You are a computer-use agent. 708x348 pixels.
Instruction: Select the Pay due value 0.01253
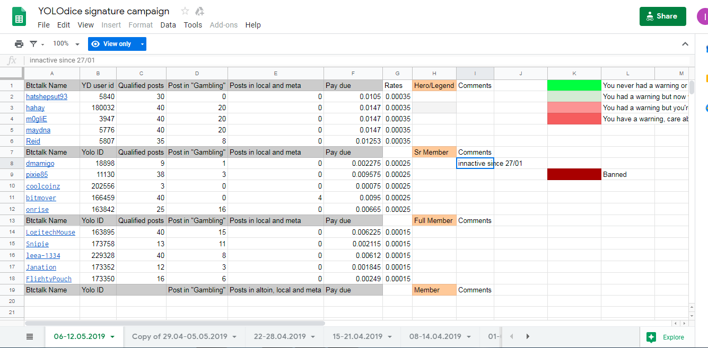[x=353, y=141]
